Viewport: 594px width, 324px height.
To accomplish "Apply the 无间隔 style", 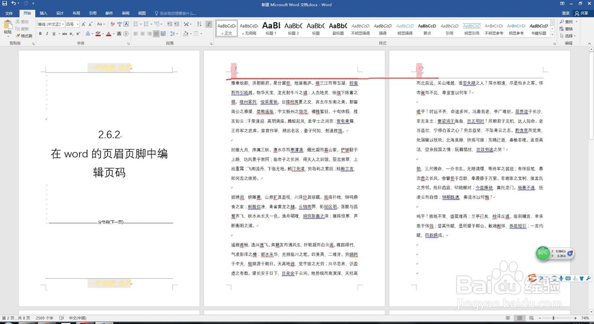I will pos(249,28).
